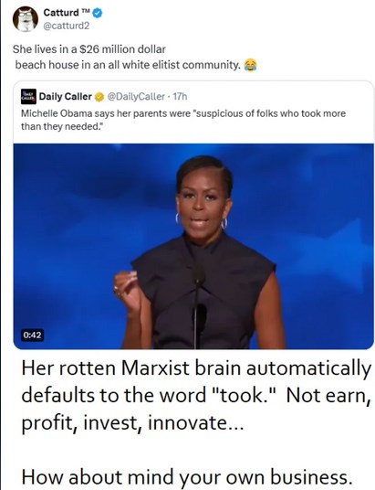Open the Catturd ™ display name

click(67, 13)
